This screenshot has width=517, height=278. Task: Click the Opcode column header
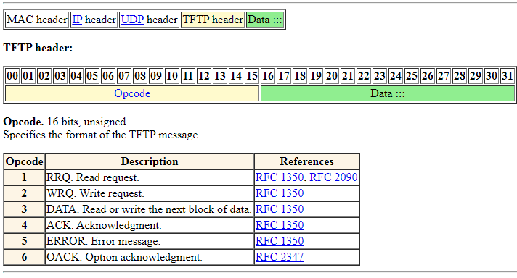click(25, 161)
